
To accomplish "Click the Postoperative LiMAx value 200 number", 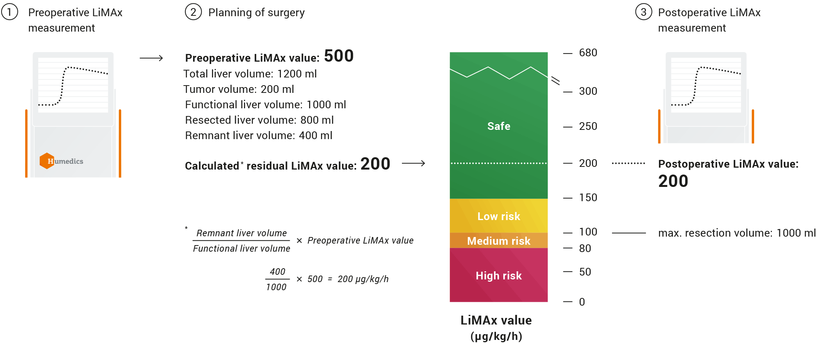I will tap(673, 181).
